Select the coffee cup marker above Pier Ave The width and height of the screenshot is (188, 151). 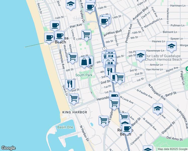pyautogui.click(x=55, y=25)
